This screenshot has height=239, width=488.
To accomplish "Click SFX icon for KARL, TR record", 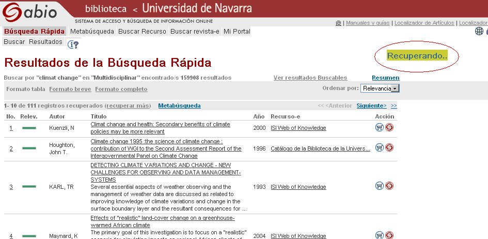I will (x=389, y=186).
